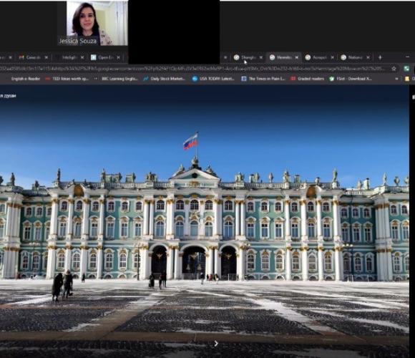
Task: Close the Shanghai browser tab
Action: coord(261,57)
